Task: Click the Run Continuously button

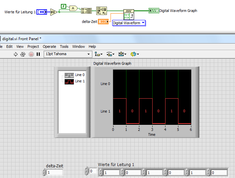Action: pyautogui.click(x=23, y=54)
